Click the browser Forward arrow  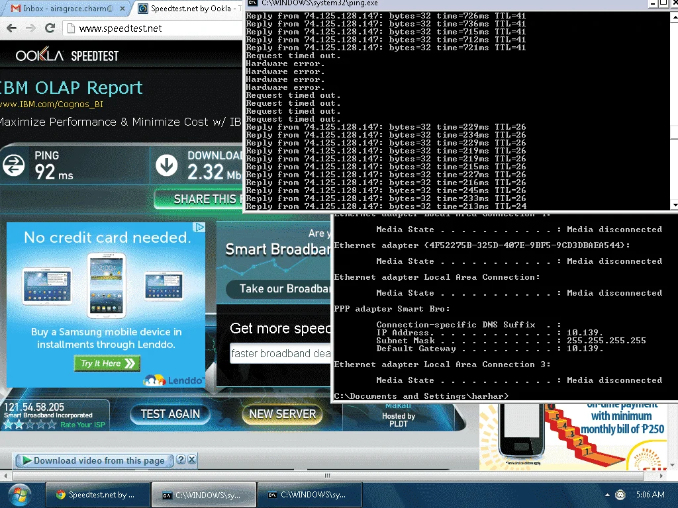(30, 28)
